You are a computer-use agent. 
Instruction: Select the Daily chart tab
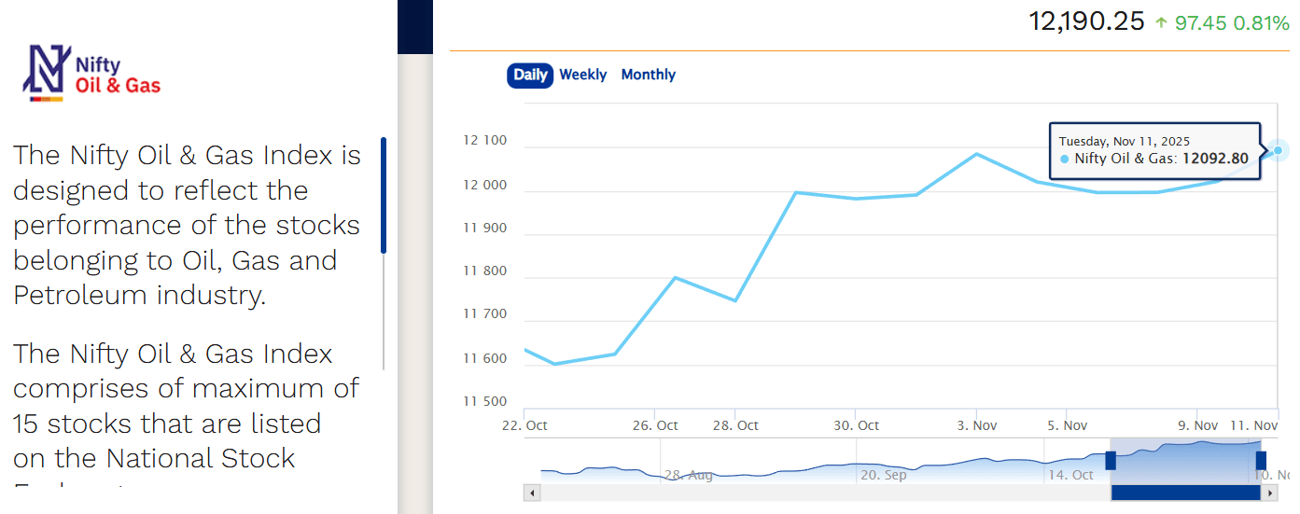tap(530, 76)
